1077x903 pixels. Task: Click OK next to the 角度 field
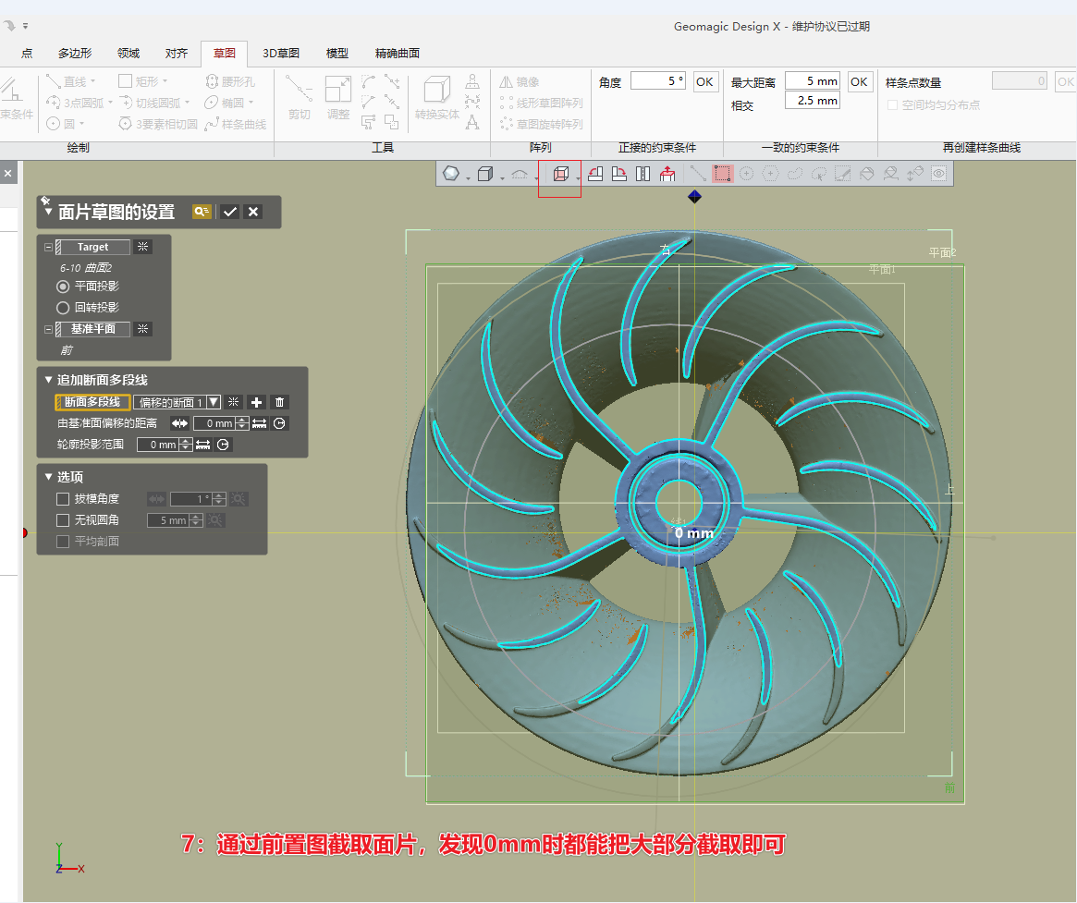(705, 81)
